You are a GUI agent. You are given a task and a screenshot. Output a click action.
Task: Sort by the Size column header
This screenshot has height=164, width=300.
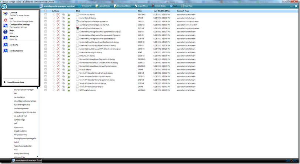tap(140, 11)
